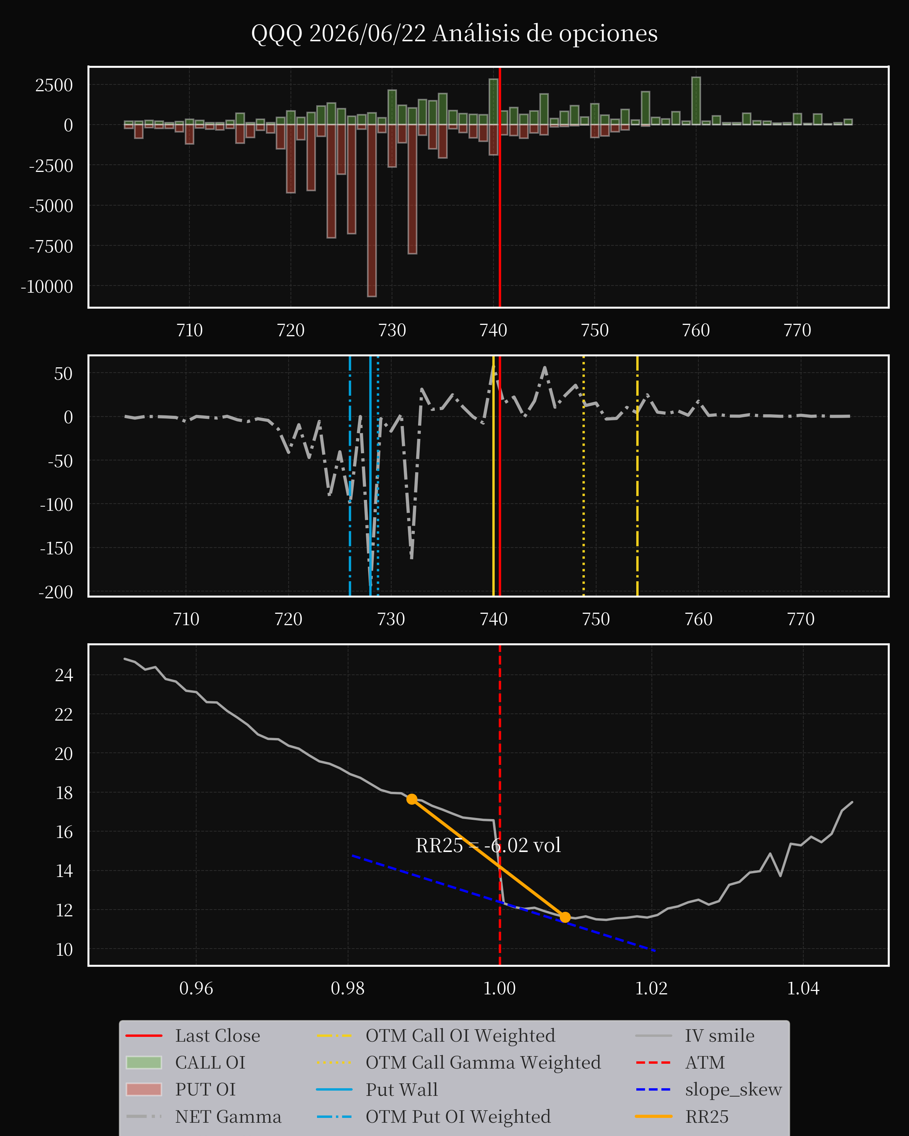909x1136 pixels.
Task: Click the 'ATM' legend label
Action: [x=705, y=1062]
